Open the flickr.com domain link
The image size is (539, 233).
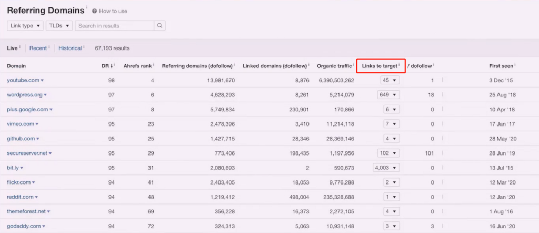point(19,182)
